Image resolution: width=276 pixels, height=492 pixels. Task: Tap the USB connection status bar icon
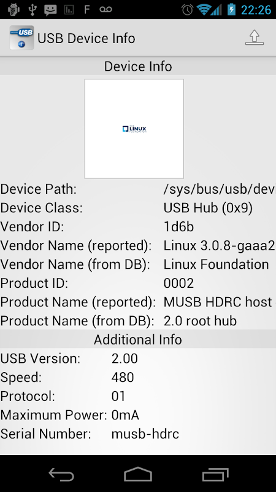[32, 9]
